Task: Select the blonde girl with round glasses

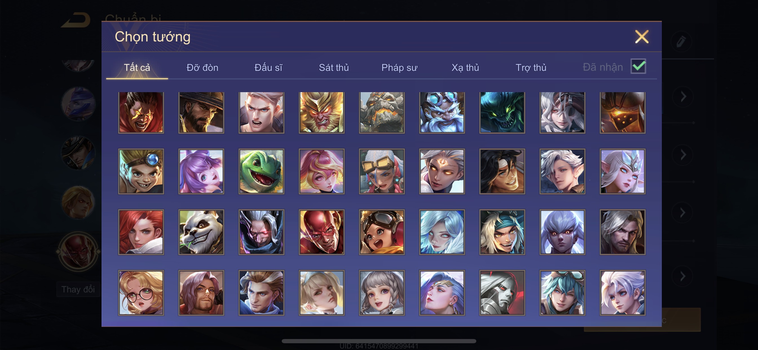Action: 141,293
